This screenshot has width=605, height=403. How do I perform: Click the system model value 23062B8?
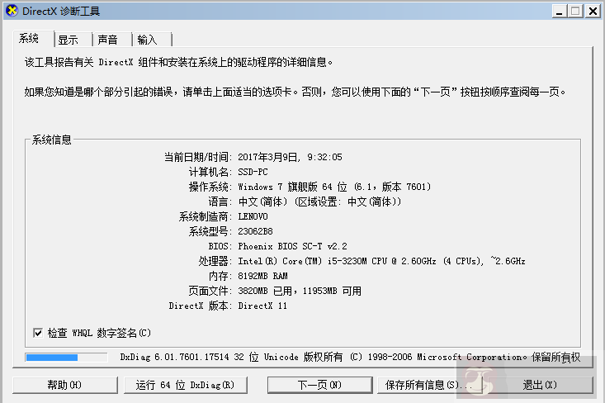point(255,231)
